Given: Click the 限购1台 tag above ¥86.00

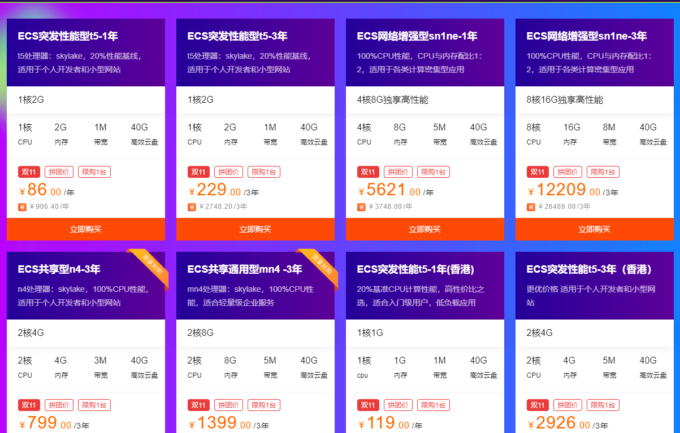Looking at the screenshot, I should click(94, 172).
